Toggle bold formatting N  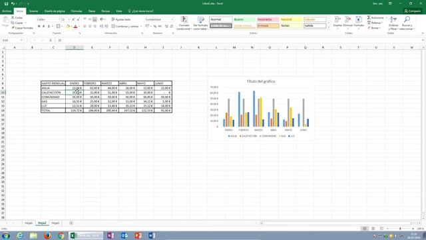point(39,27)
